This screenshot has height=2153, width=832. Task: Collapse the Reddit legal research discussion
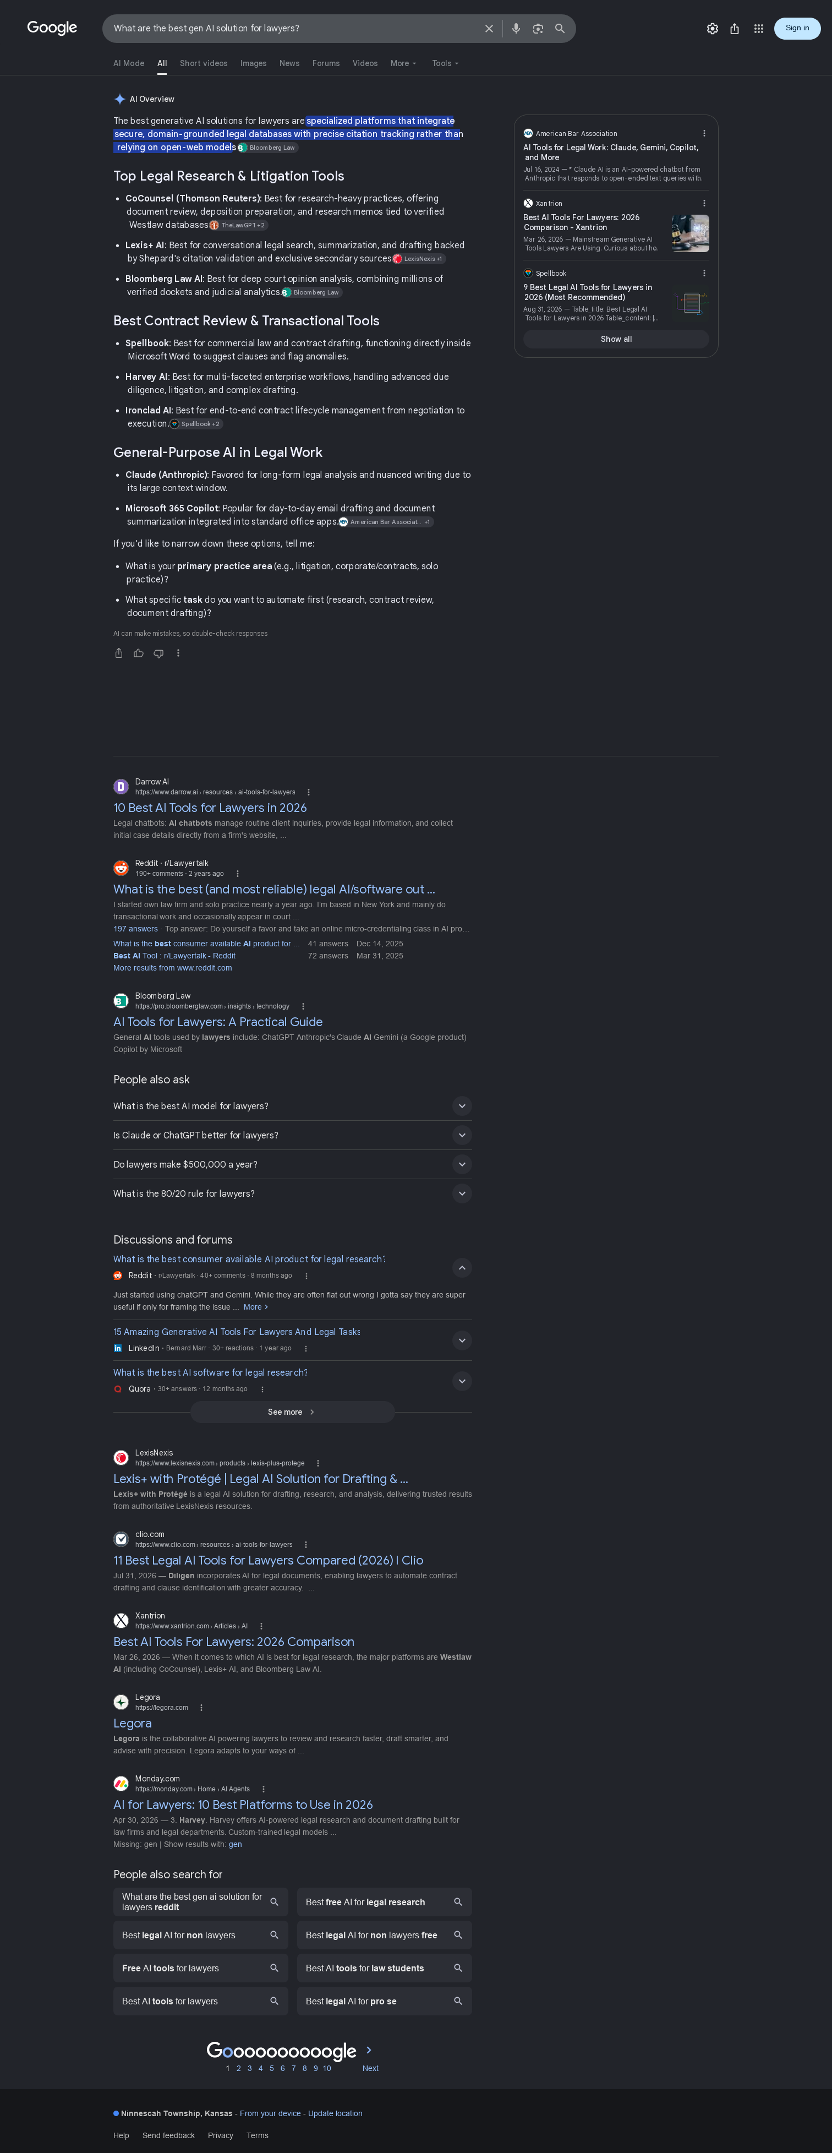(x=462, y=1268)
